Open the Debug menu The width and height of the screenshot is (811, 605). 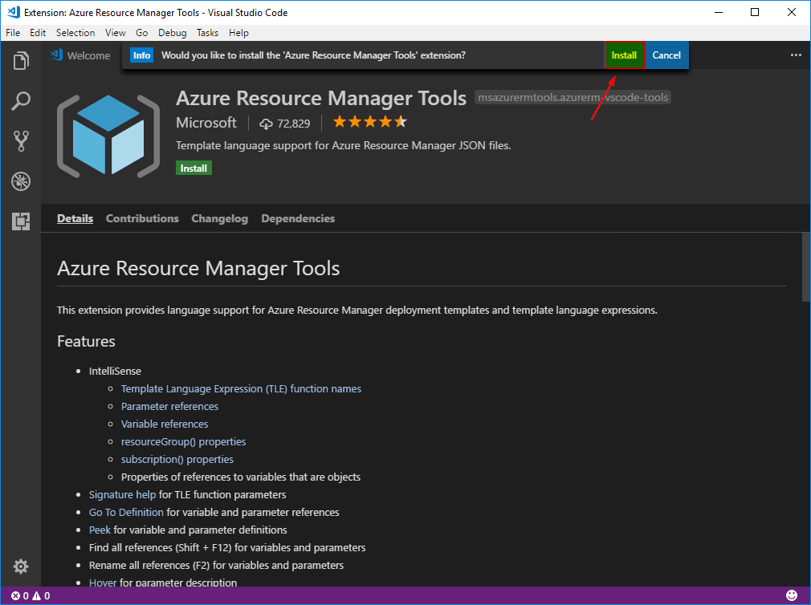point(172,33)
